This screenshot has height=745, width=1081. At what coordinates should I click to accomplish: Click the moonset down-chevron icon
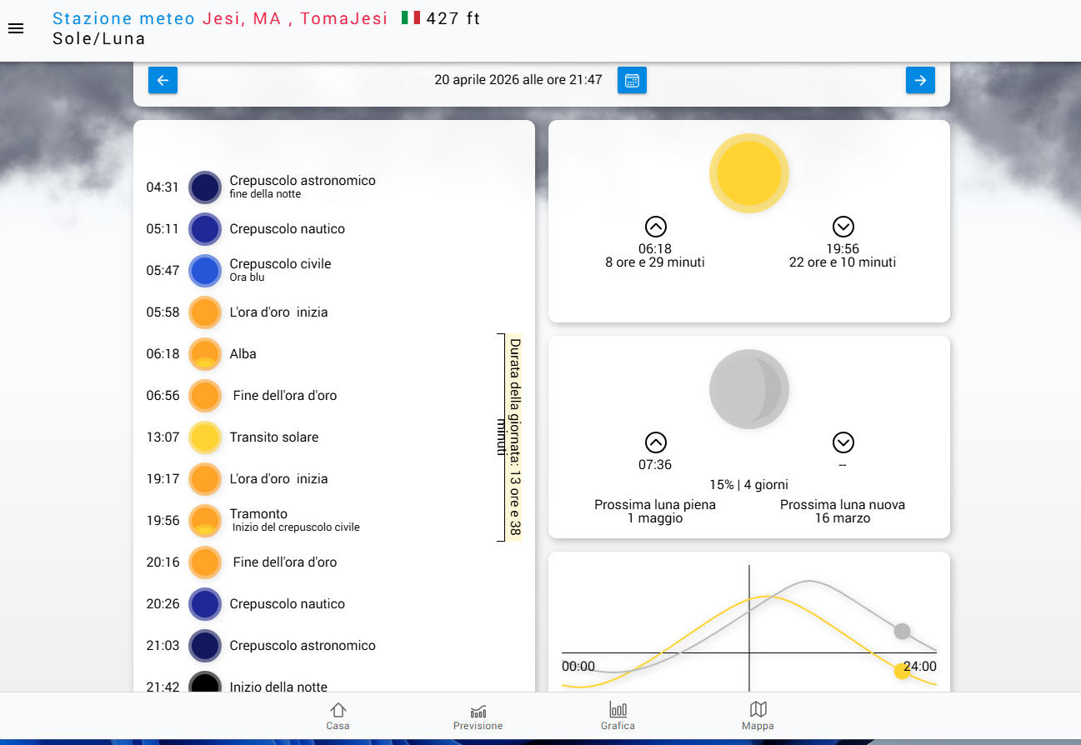pyautogui.click(x=843, y=442)
